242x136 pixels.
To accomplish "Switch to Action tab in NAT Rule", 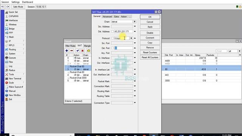I will 124,17.
